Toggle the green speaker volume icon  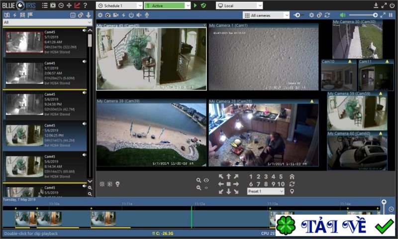[343, 15]
